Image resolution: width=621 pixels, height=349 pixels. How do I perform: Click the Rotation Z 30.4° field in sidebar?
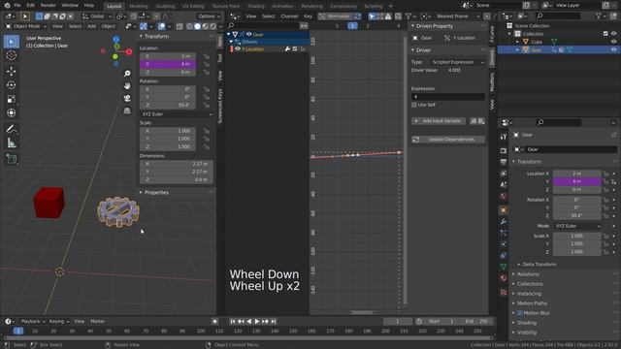click(168, 105)
